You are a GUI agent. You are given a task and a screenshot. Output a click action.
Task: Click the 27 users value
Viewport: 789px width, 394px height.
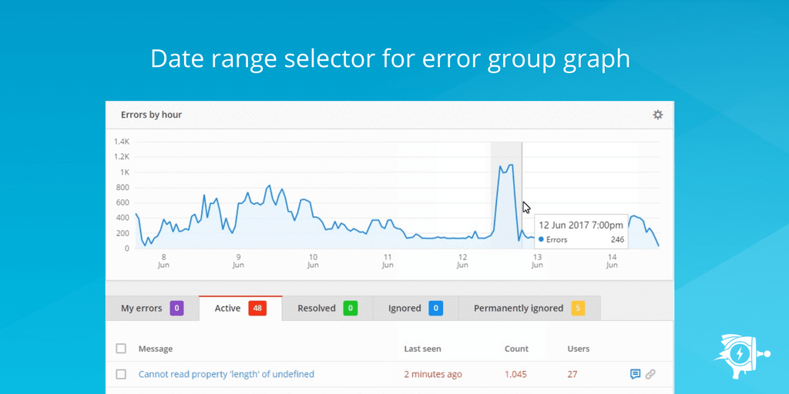(572, 374)
